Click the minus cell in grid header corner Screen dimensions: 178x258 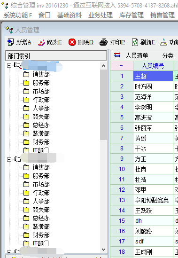tap(122, 66)
